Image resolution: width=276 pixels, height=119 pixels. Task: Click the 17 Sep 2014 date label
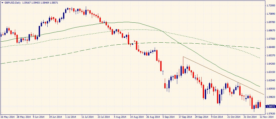185,117
